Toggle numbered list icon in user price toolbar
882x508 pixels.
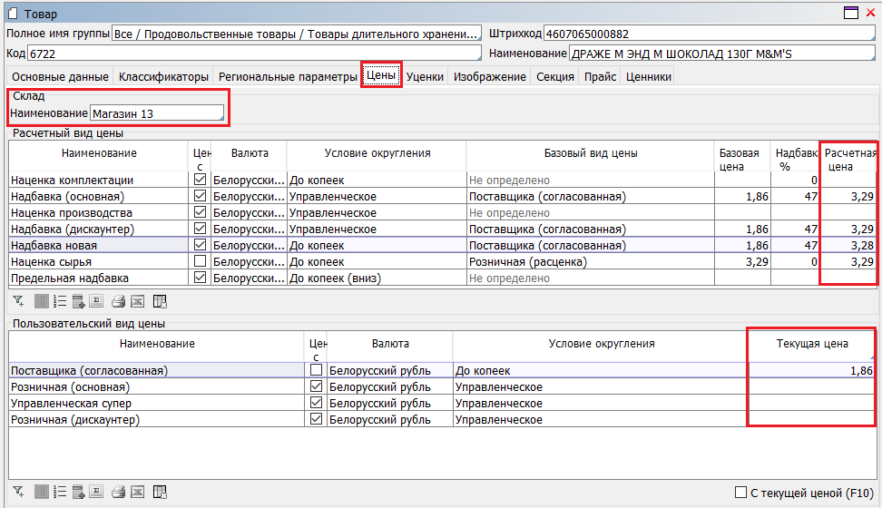pos(59,492)
